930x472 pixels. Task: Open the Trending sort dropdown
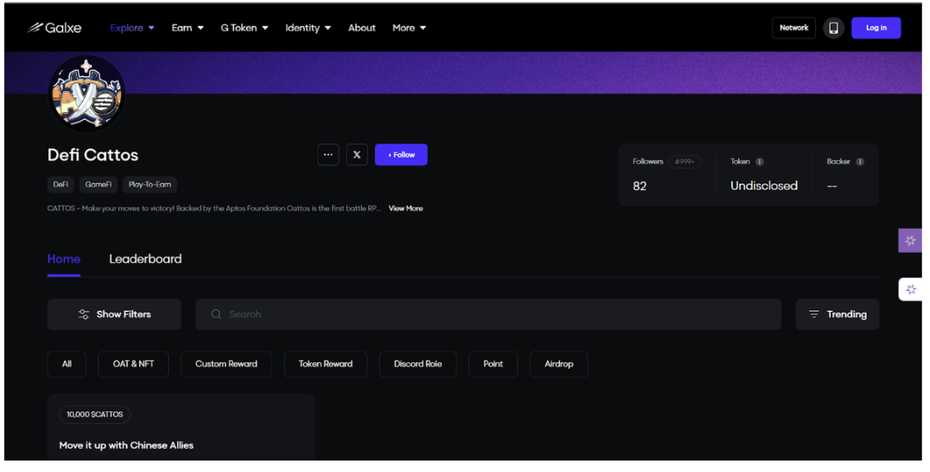click(x=837, y=315)
